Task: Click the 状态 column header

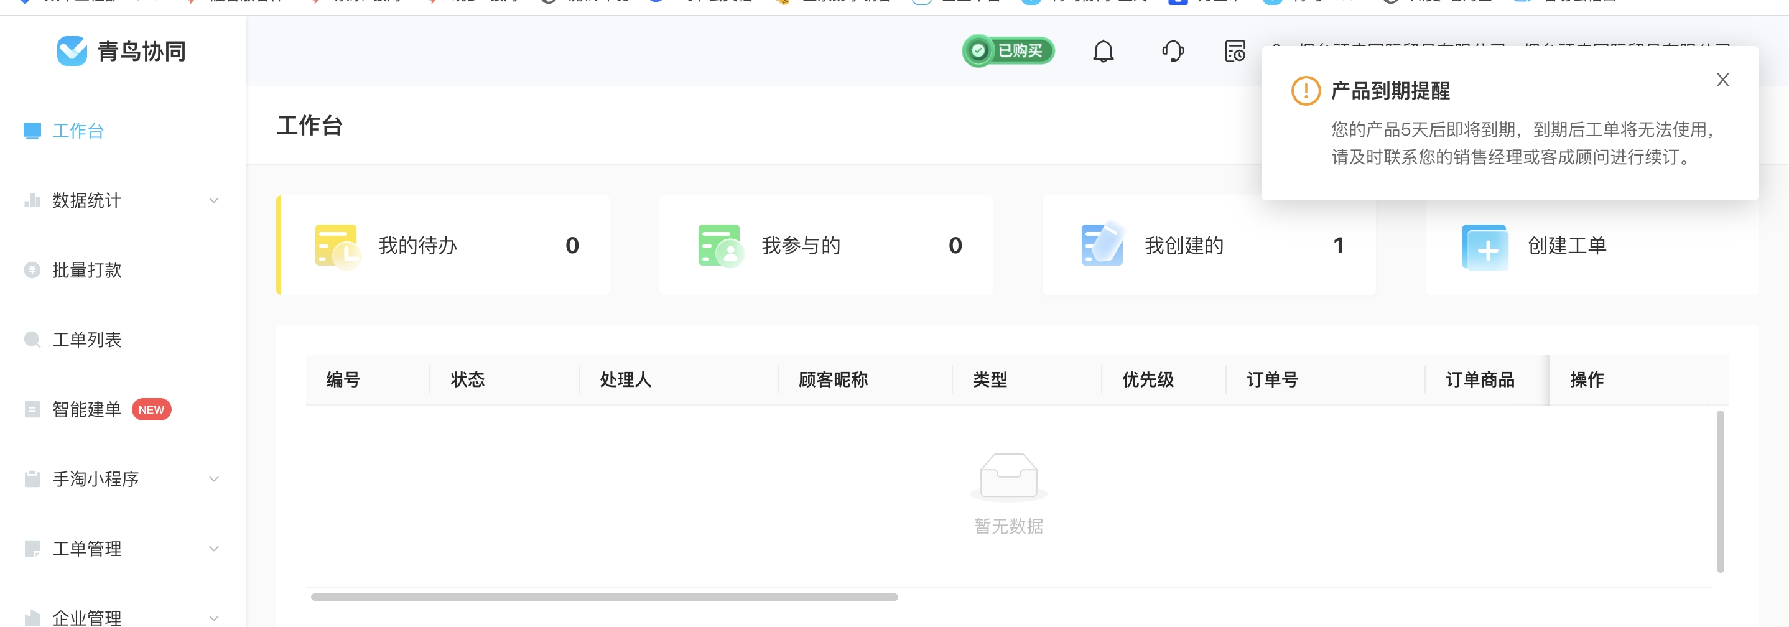Action: (467, 380)
